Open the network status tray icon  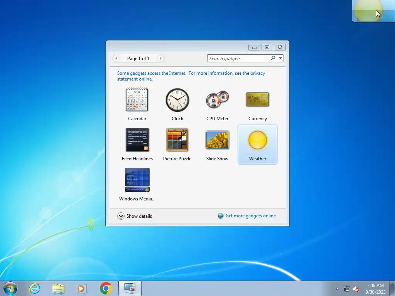click(x=347, y=289)
